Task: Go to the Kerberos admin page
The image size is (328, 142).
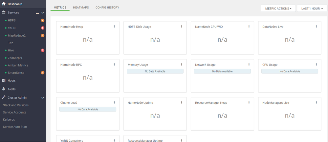Action: coord(9,119)
